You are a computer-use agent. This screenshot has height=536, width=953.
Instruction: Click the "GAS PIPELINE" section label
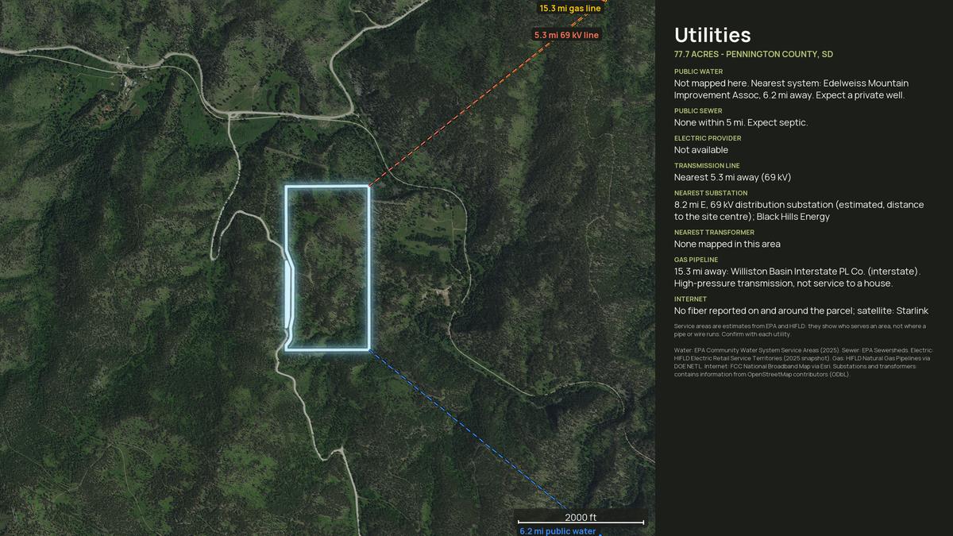pos(696,260)
